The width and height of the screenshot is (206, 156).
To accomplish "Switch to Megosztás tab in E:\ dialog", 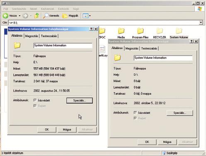I will [32, 36].
